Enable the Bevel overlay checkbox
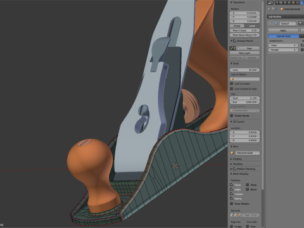Image resolution: width=304 pixels, height=228 pixels. tap(248, 189)
